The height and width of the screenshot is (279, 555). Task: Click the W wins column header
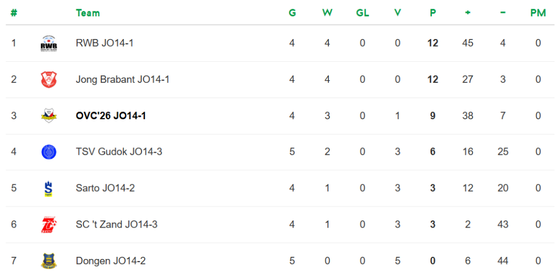[x=327, y=13]
